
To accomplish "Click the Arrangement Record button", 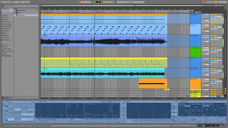I will pos(100,2).
